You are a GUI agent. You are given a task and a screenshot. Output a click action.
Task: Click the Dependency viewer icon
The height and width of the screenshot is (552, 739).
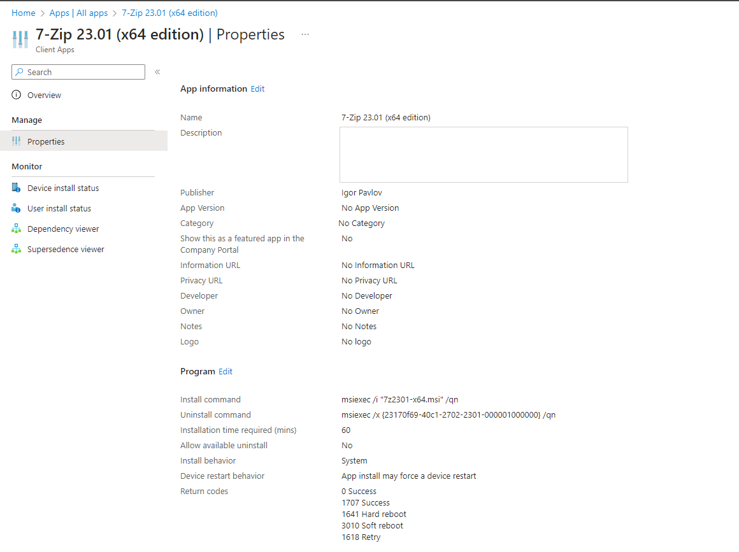(x=17, y=229)
